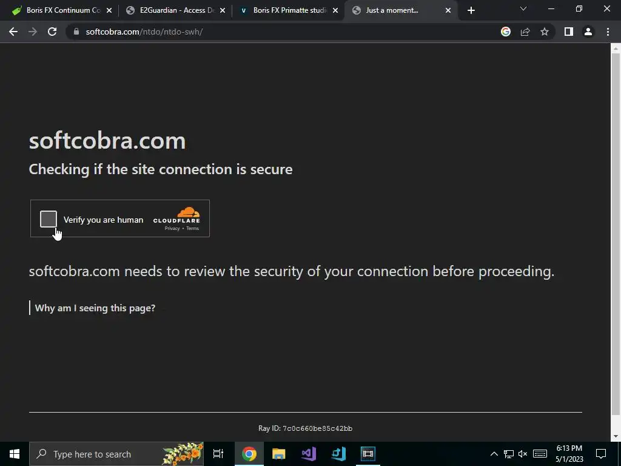Open the tab search dropdown chevron

523,8
